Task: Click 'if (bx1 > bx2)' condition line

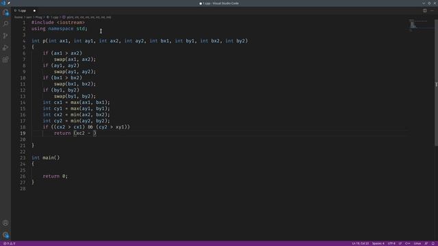Action: 62,77
